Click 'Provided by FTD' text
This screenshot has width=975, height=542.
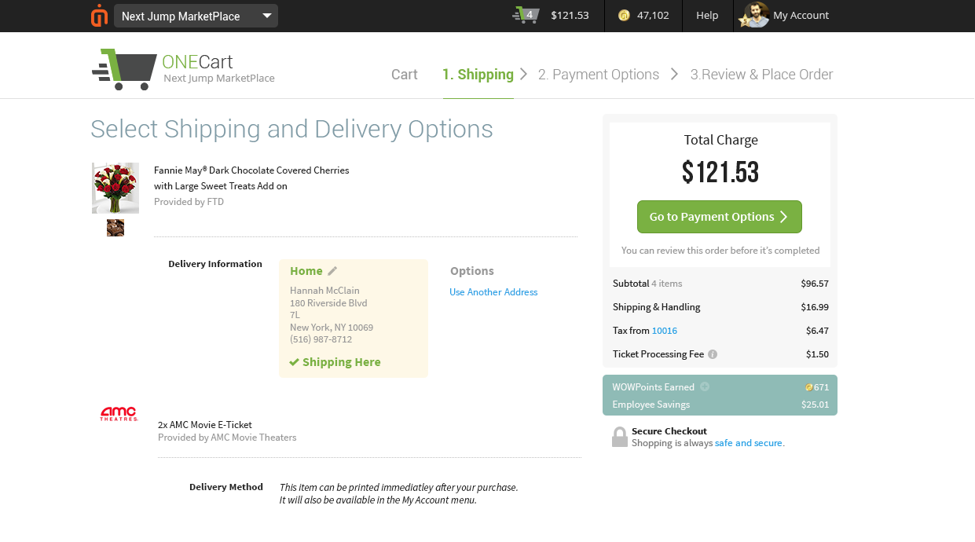(x=189, y=202)
